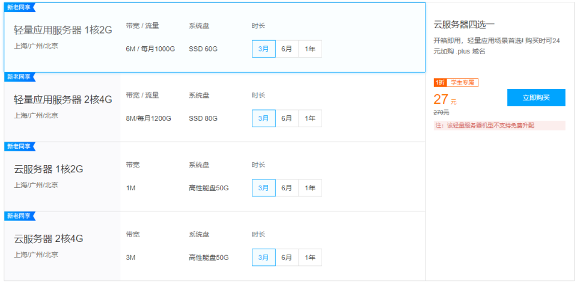Click the 立即购买 buy now button
The image size is (577, 284).
click(x=536, y=98)
